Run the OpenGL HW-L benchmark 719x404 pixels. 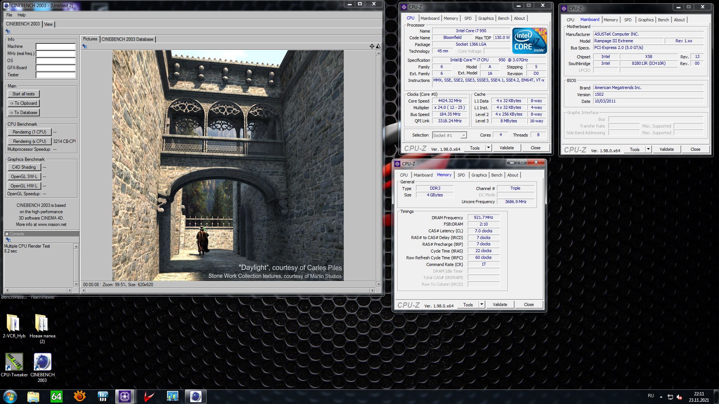24,186
